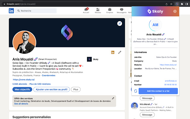Screen dimensions: 190x119
Task: Click Ajouter une section au profil
Action: click(51, 90)
